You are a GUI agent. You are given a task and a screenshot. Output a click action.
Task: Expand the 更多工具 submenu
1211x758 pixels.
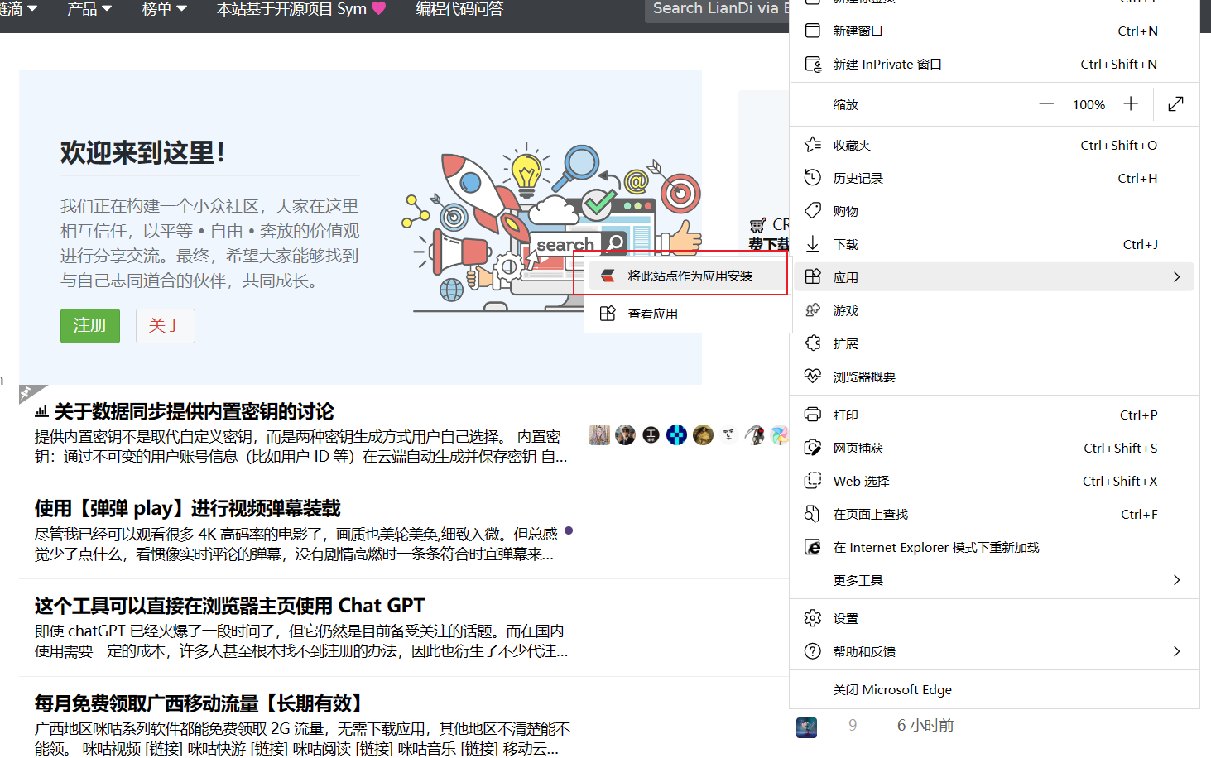1176,580
